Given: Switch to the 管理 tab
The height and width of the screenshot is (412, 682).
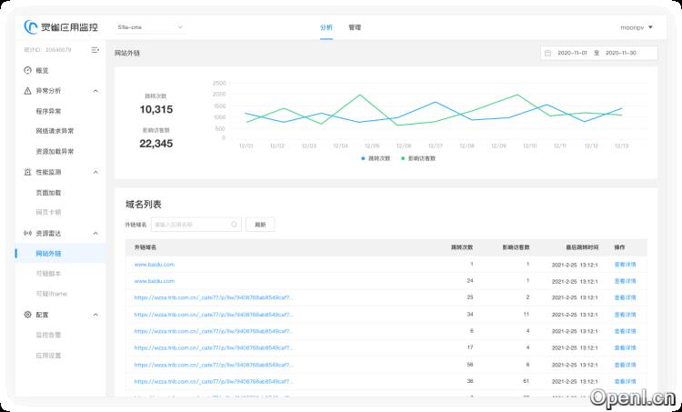Looking at the screenshot, I should pos(354,27).
